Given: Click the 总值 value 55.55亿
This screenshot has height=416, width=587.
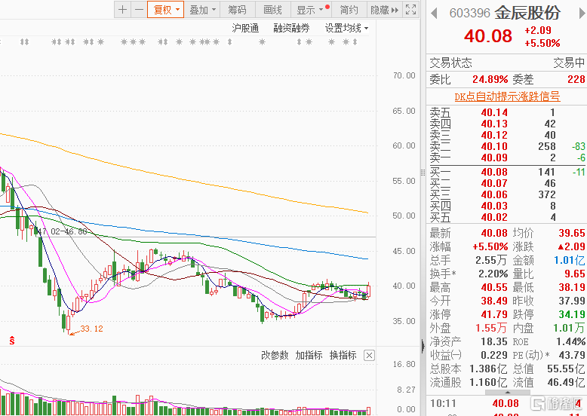Looking at the screenshot, I should click(566, 369).
